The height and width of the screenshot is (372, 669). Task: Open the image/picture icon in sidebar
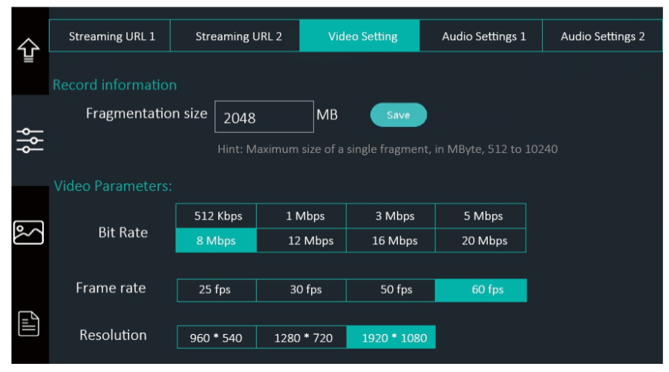click(28, 232)
